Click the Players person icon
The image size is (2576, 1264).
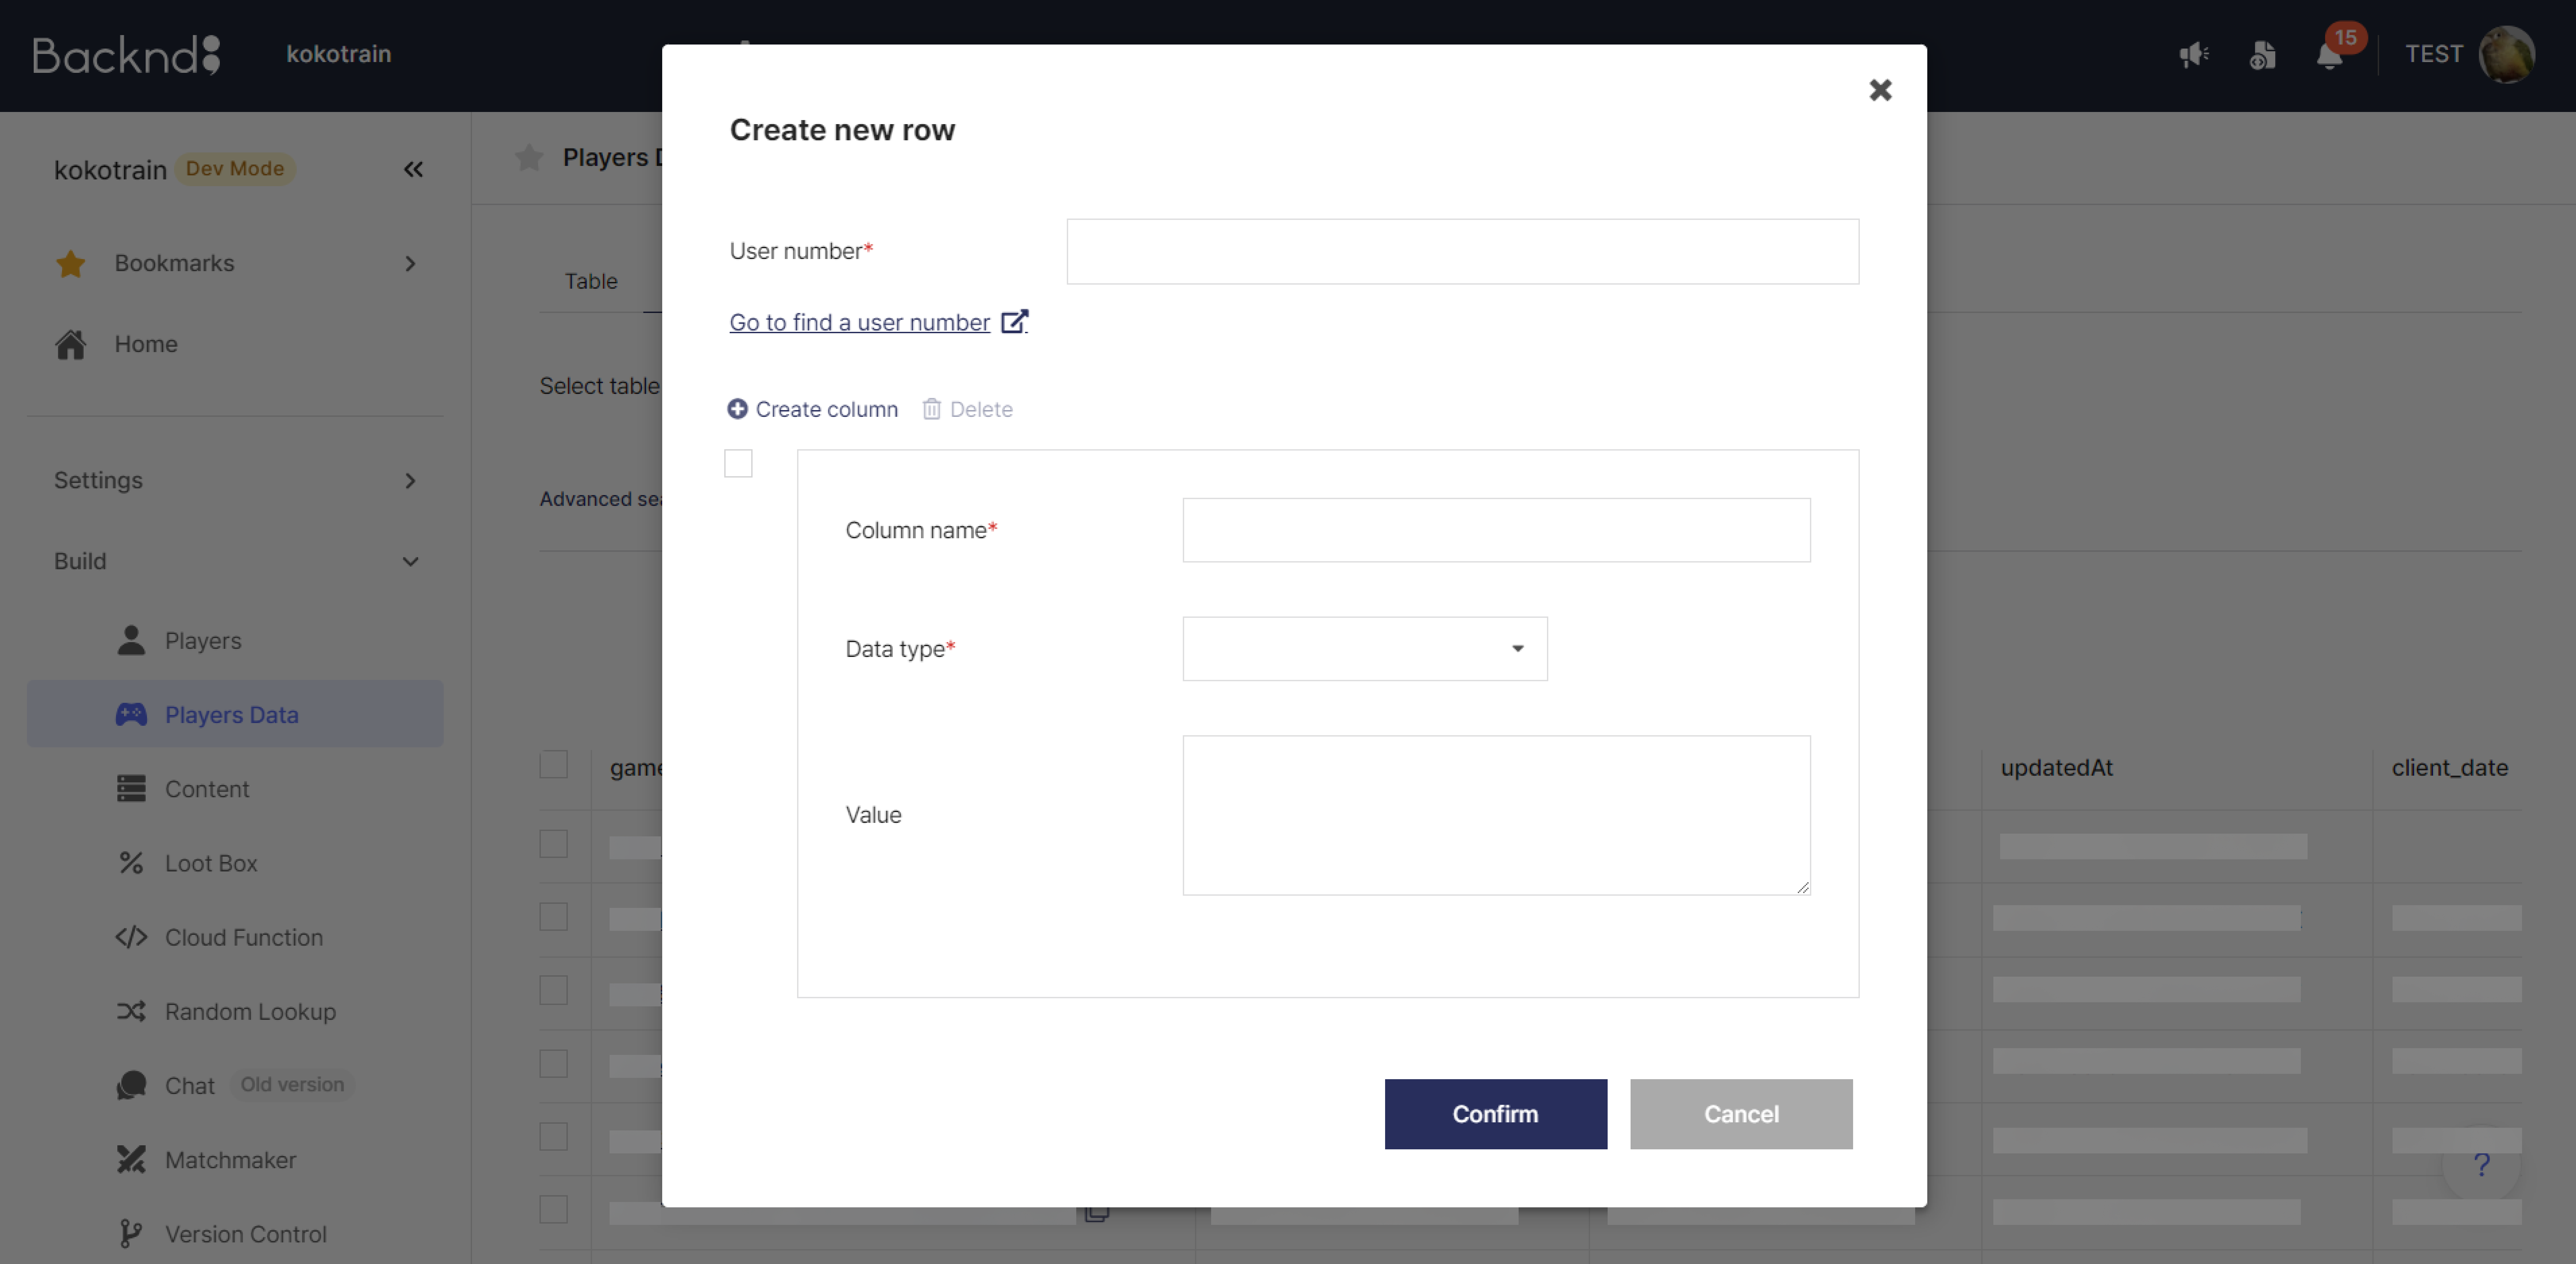pyautogui.click(x=131, y=640)
